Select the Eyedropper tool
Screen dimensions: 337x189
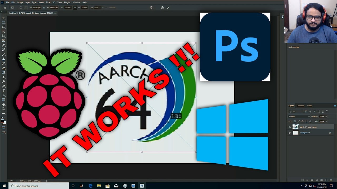tap(4, 45)
